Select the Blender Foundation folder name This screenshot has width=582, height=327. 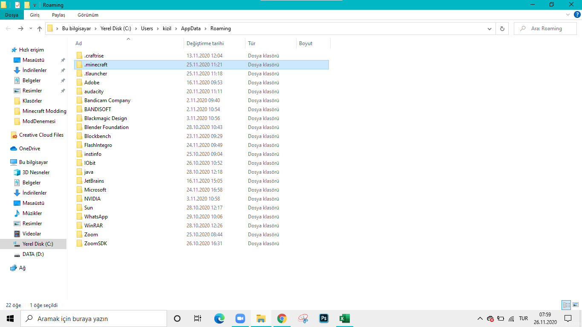pos(107,127)
